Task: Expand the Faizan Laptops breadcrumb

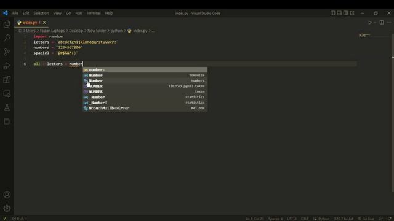Action: (x=52, y=31)
